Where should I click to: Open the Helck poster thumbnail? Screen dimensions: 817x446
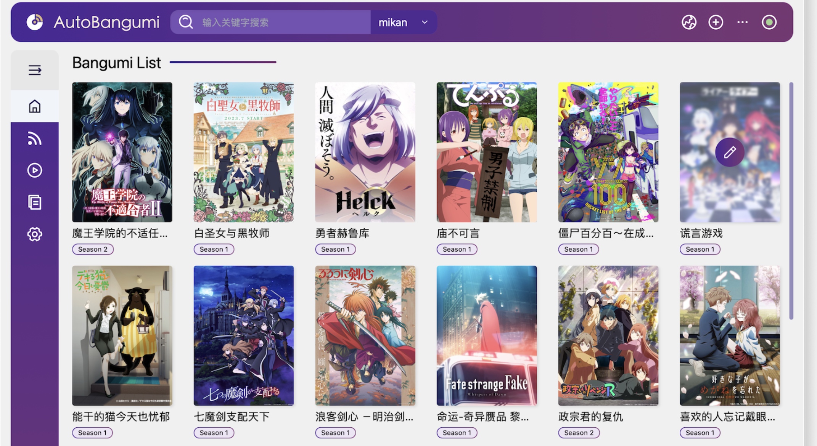(x=365, y=152)
